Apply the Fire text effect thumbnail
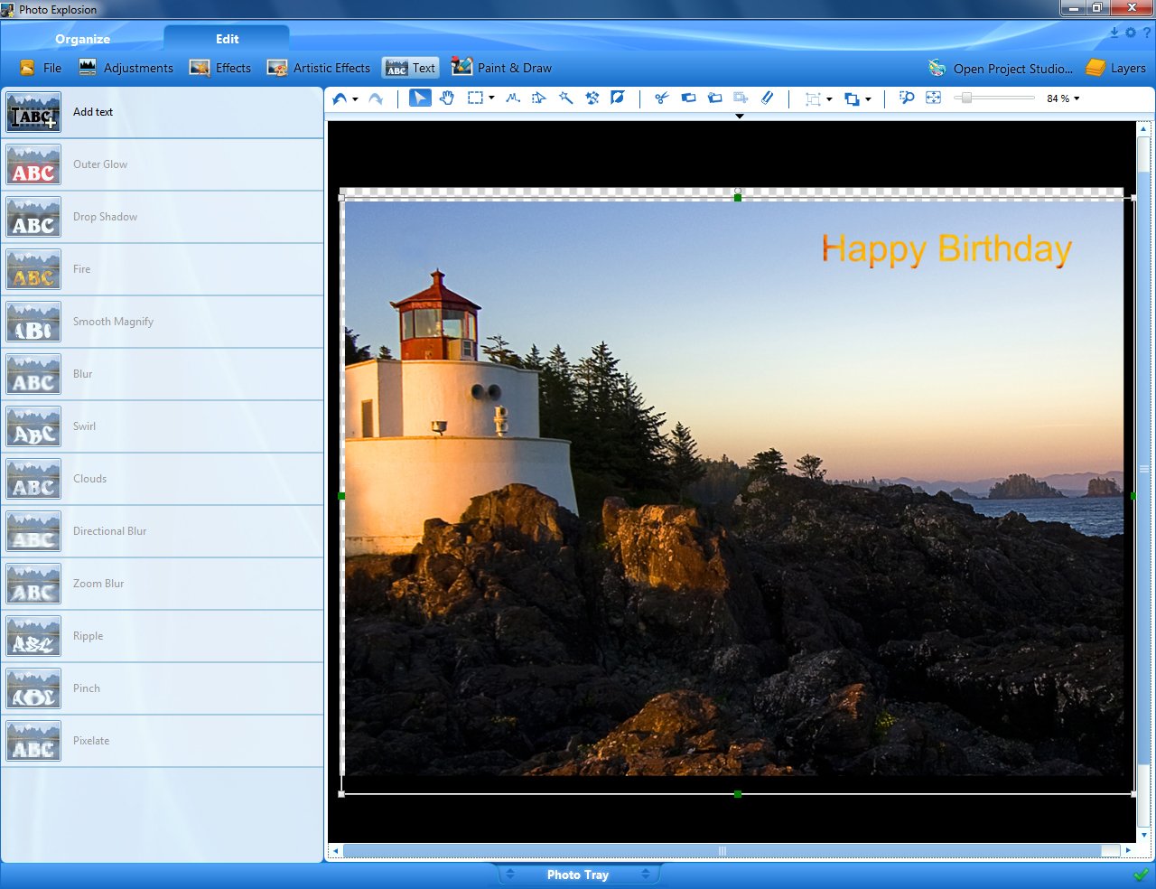Screen dimensions: 1156x889 [x=34, y=269]
